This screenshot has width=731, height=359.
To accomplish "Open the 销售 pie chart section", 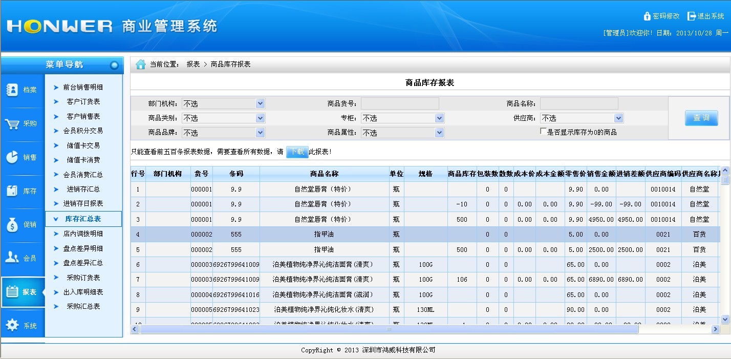I will tap(22, 158).
